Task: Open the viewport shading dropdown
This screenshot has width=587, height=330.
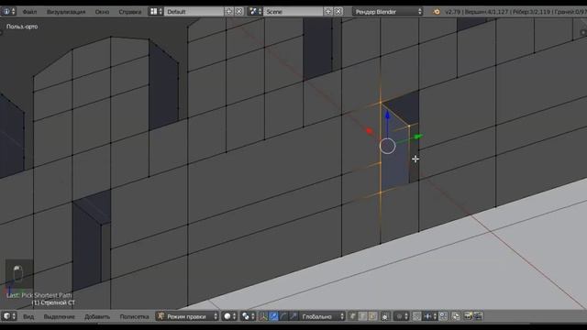Action: (x=229, y=316)
